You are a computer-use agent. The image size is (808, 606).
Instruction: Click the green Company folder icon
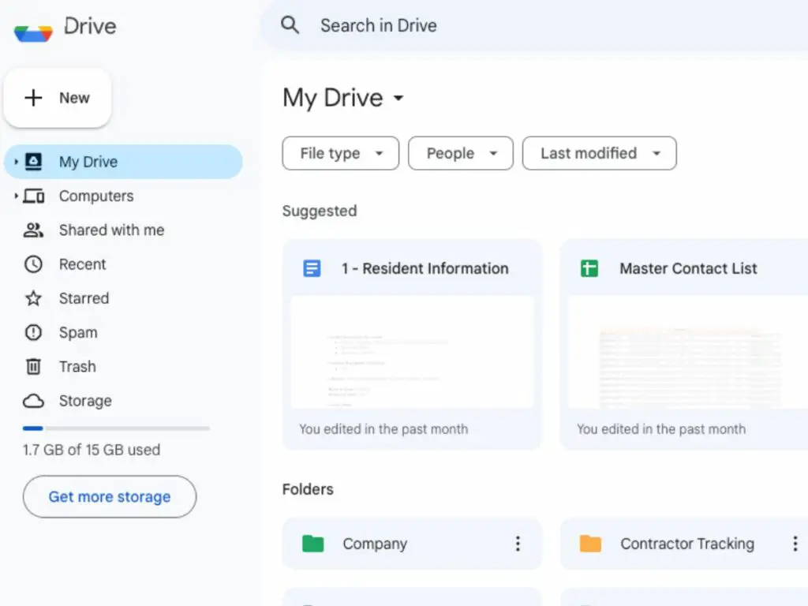[312, 544]
